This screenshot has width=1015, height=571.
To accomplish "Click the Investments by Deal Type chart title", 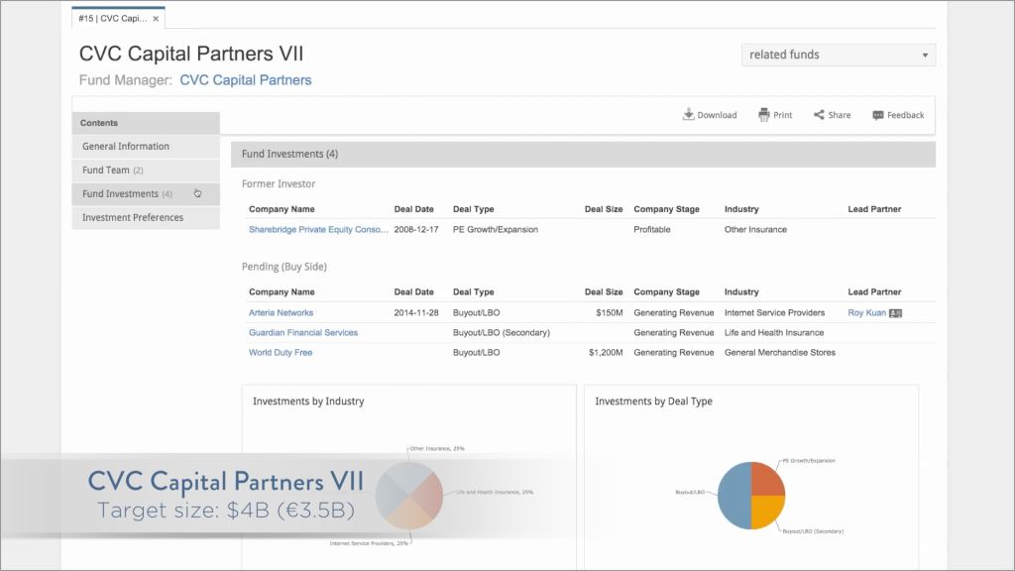I will tap(654, 401).
